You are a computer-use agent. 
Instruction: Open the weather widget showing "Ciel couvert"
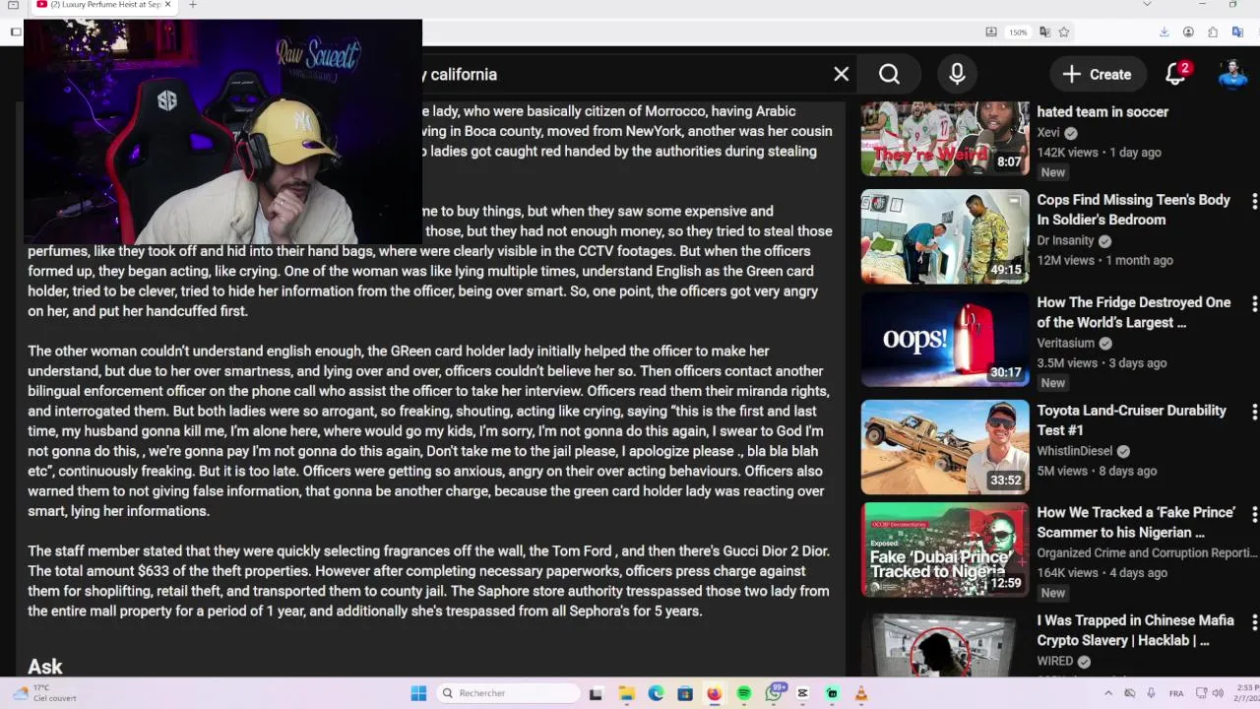(x=44, y=693)
